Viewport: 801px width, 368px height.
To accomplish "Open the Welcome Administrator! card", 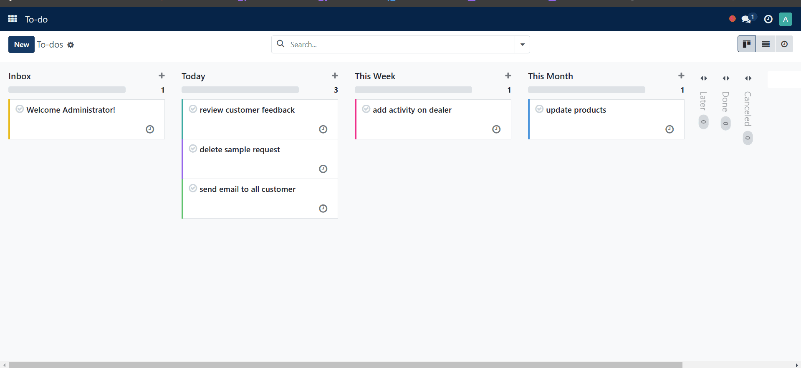I will [87, 119].
